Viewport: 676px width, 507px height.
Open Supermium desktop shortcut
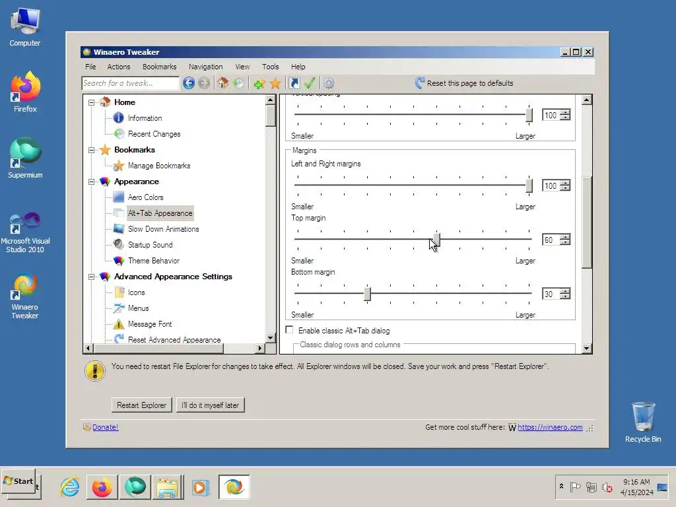click(x=25, y=158)
